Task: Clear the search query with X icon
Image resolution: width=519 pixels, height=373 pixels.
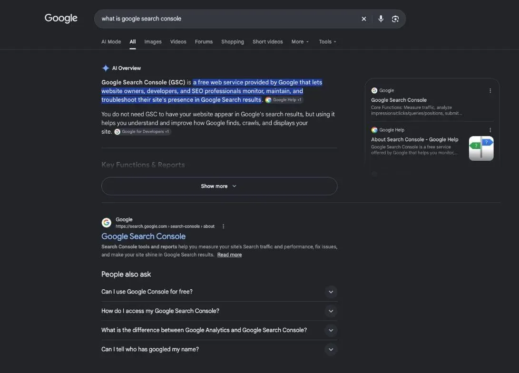Action: pos(364,19)
